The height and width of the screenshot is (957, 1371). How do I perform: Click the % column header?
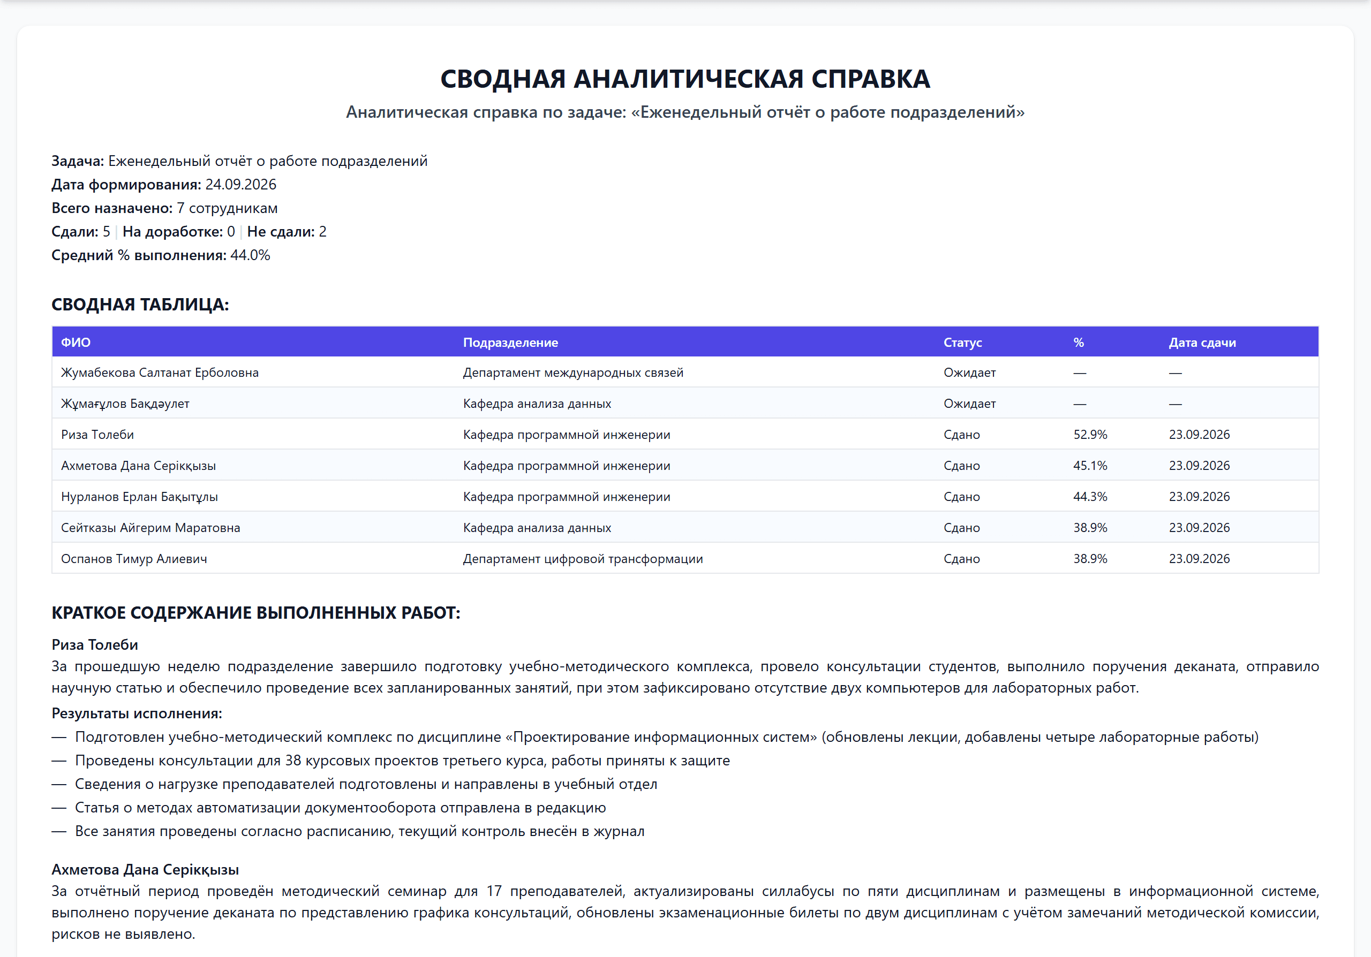pyautogui.click(x=1079, y=343)
